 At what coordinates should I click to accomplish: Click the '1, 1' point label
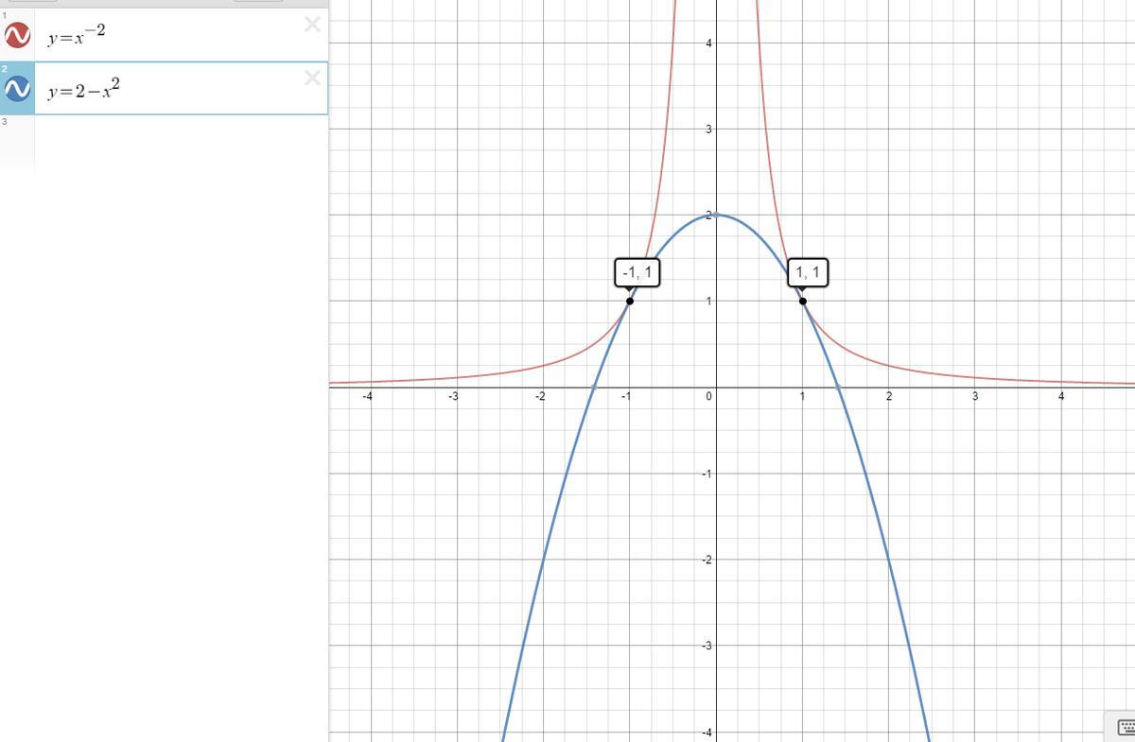click(808, 272)
